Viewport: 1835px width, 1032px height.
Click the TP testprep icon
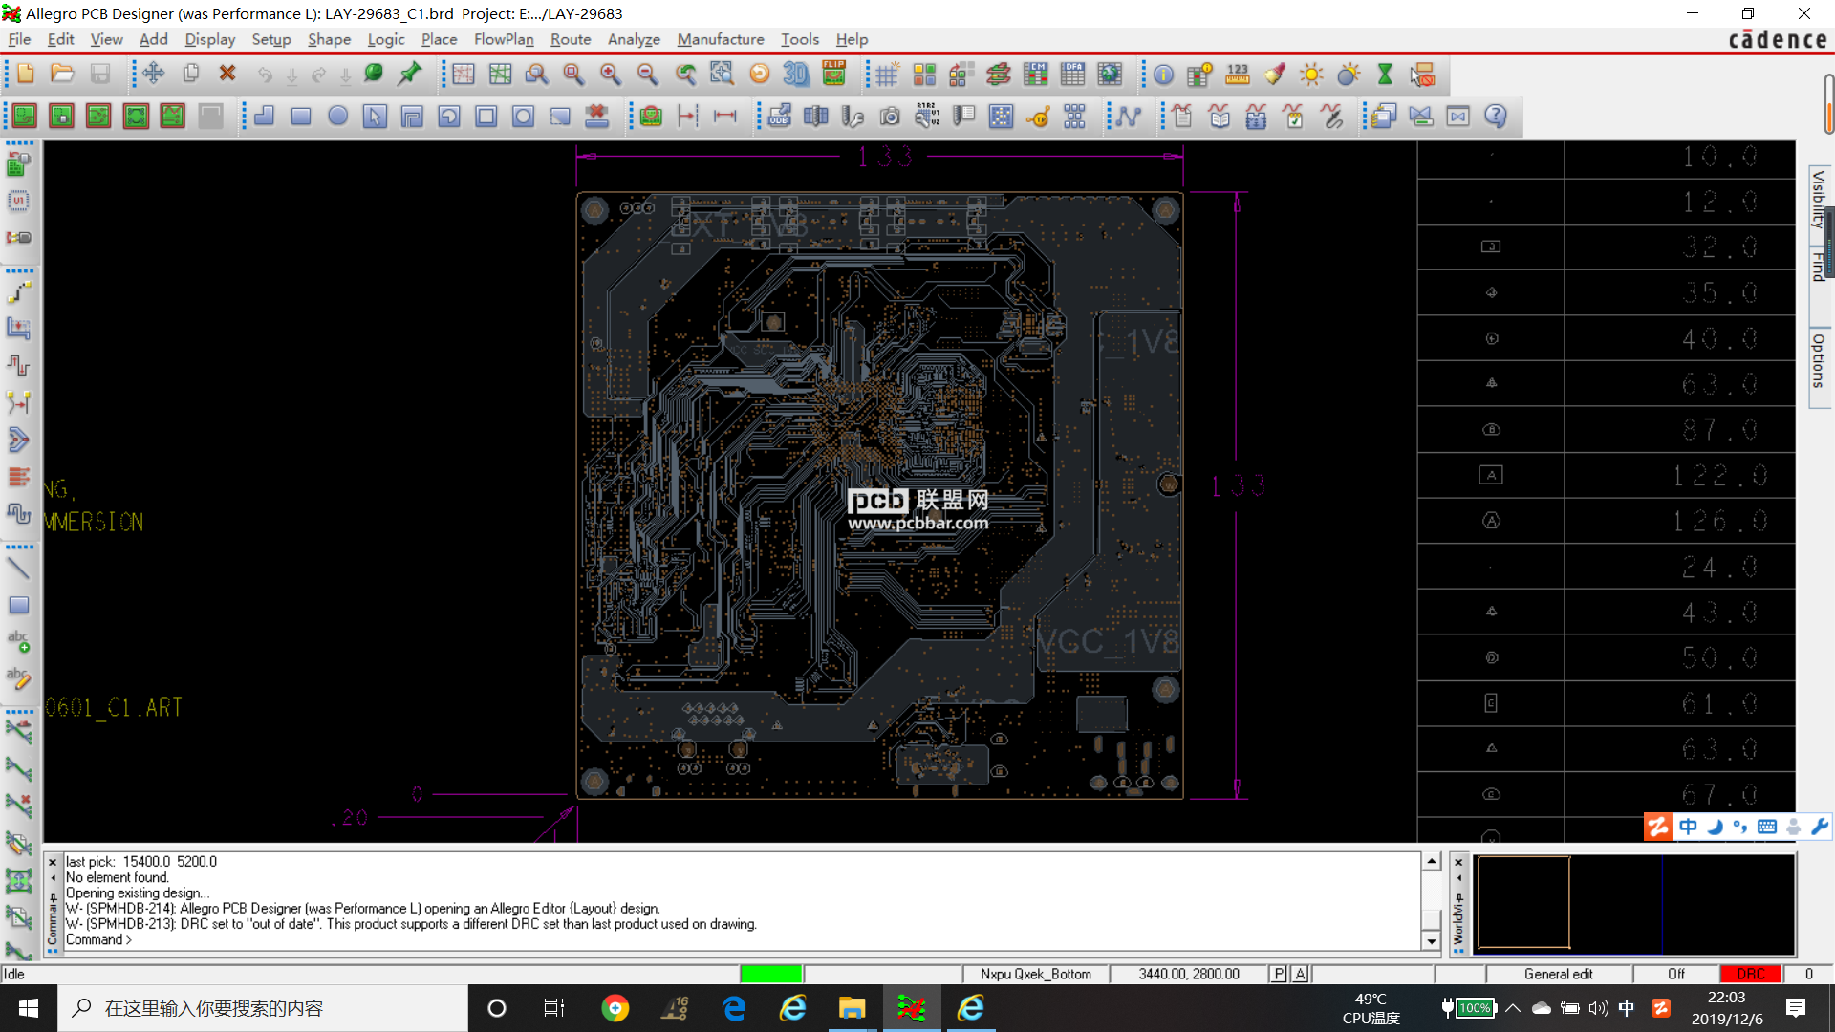1039,117
